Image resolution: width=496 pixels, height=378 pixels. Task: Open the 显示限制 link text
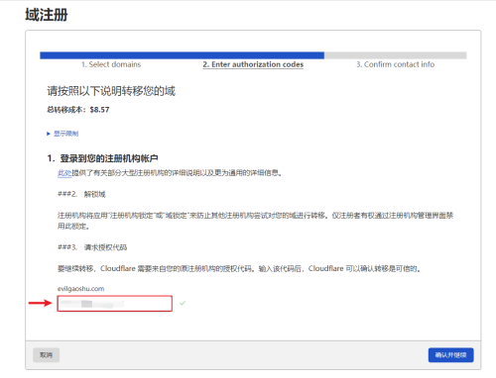65,134
